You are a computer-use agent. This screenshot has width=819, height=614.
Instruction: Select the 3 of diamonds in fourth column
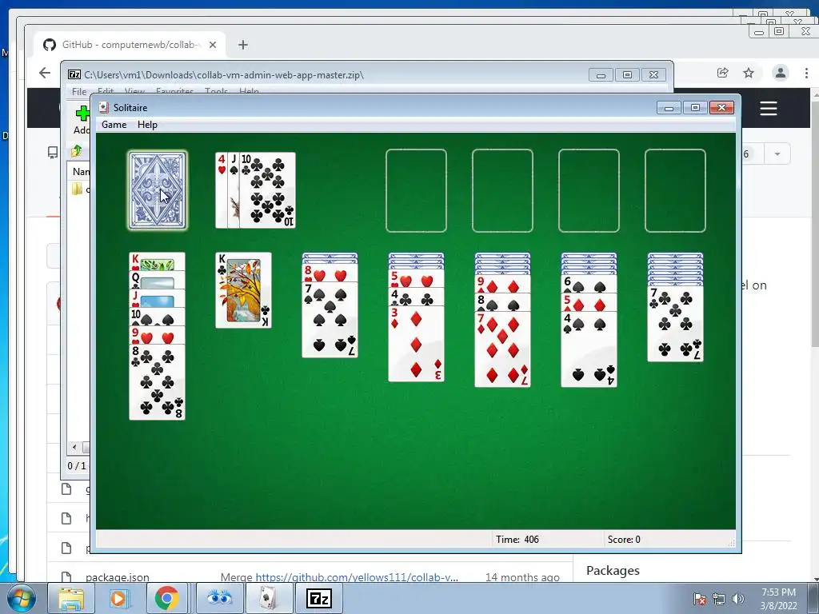pyautogui.click(x=416, y=344)
